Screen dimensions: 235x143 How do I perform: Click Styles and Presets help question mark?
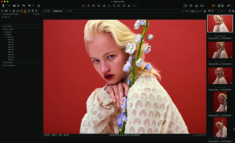point(34,14)
